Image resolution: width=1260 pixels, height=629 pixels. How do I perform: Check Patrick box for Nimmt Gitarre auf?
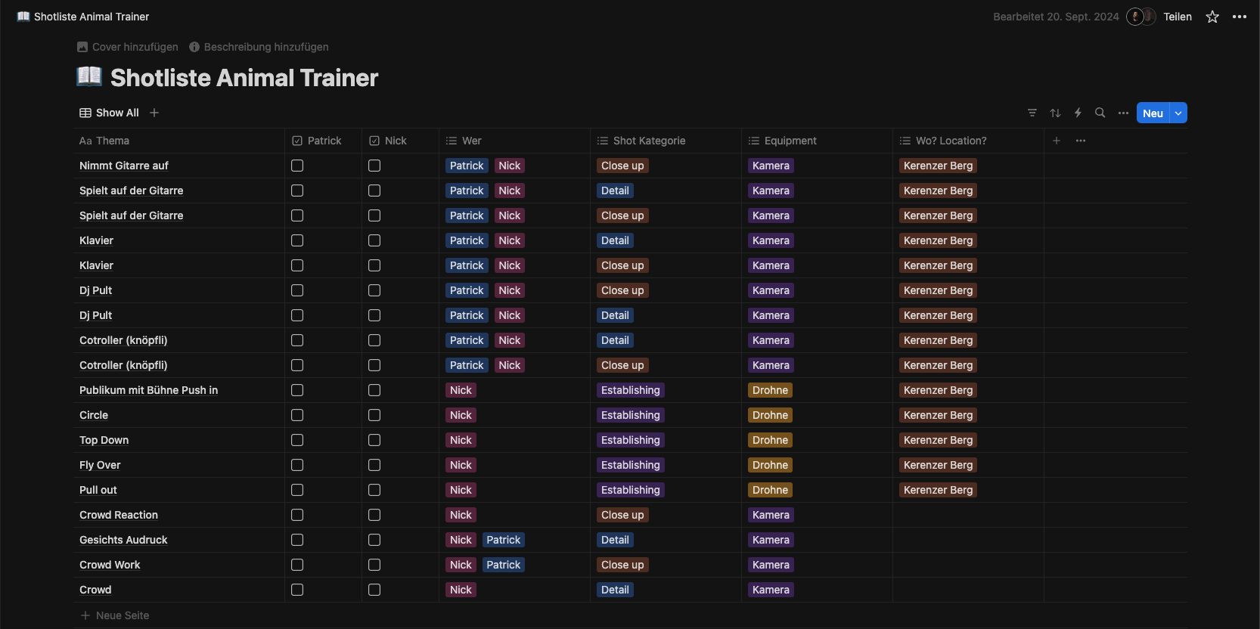click(x=297, y=166)
